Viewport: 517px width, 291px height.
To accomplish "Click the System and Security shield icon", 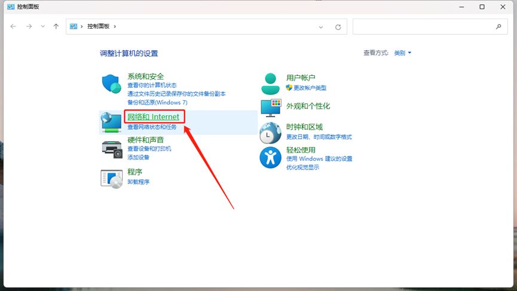I will click(112, 85).
